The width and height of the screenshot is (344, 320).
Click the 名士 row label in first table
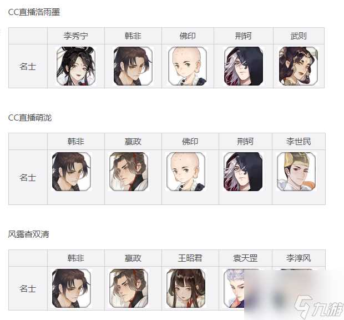28,66
